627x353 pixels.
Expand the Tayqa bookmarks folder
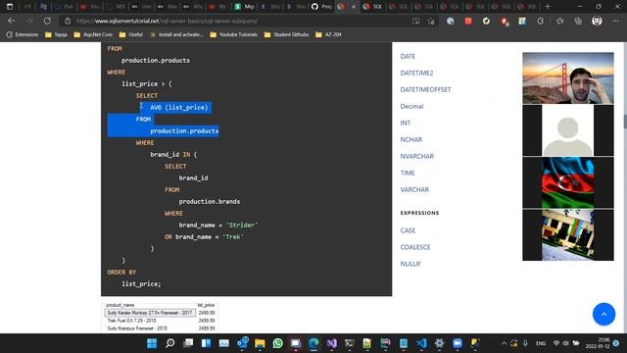(x=56, y=35)
